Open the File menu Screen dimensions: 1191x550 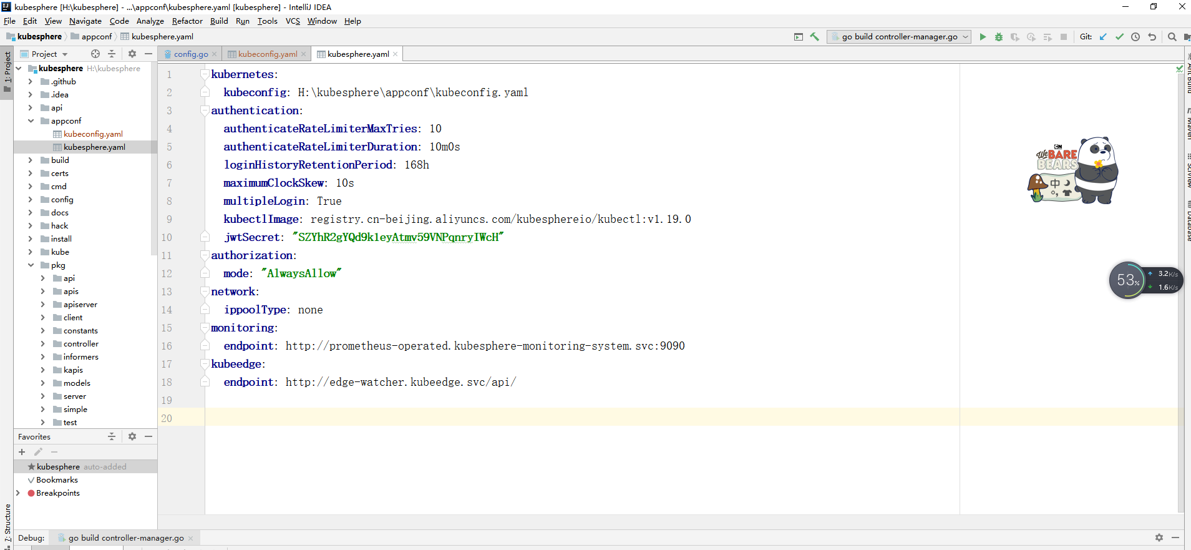pyautogui.click(x=9, y=21)
